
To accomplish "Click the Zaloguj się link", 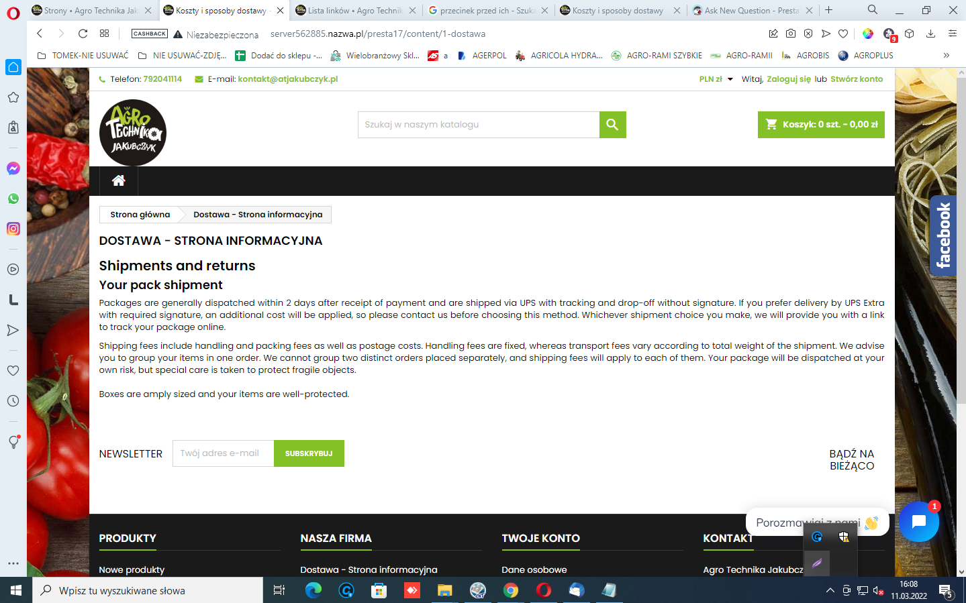I will point(789,79).
